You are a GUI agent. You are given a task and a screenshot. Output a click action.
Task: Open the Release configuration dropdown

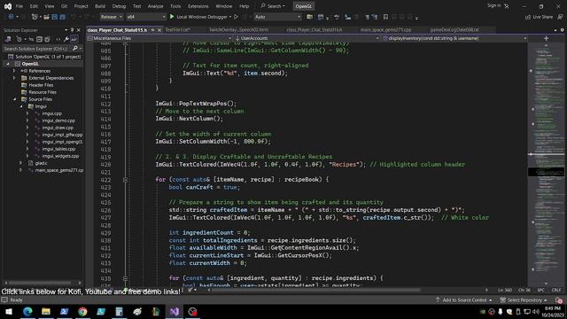pyautogui.click(x=112, y=17)
